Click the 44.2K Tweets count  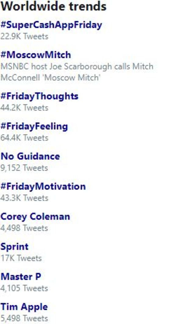pyautogui.click(x=24, y=108)
